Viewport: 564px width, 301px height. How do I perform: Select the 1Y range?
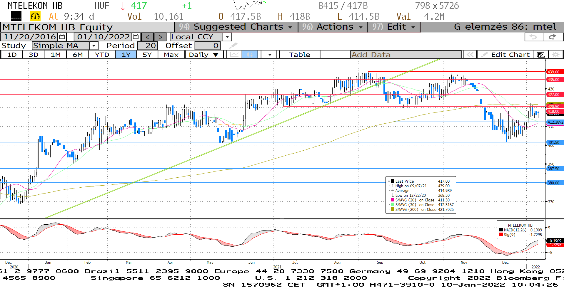point(126,55)
